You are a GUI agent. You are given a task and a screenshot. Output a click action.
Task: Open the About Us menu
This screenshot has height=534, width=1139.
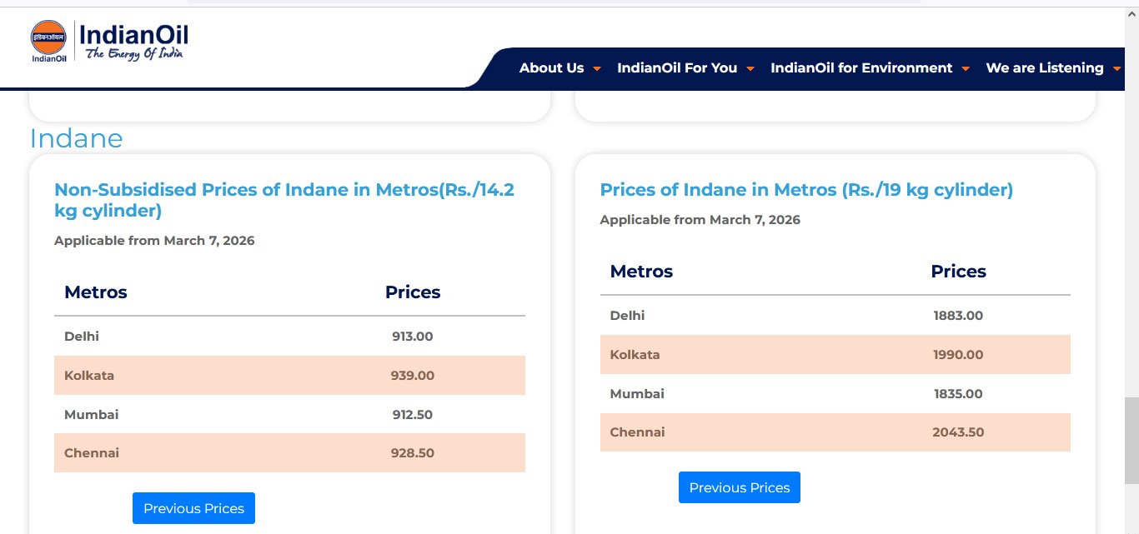coord(552,68)
